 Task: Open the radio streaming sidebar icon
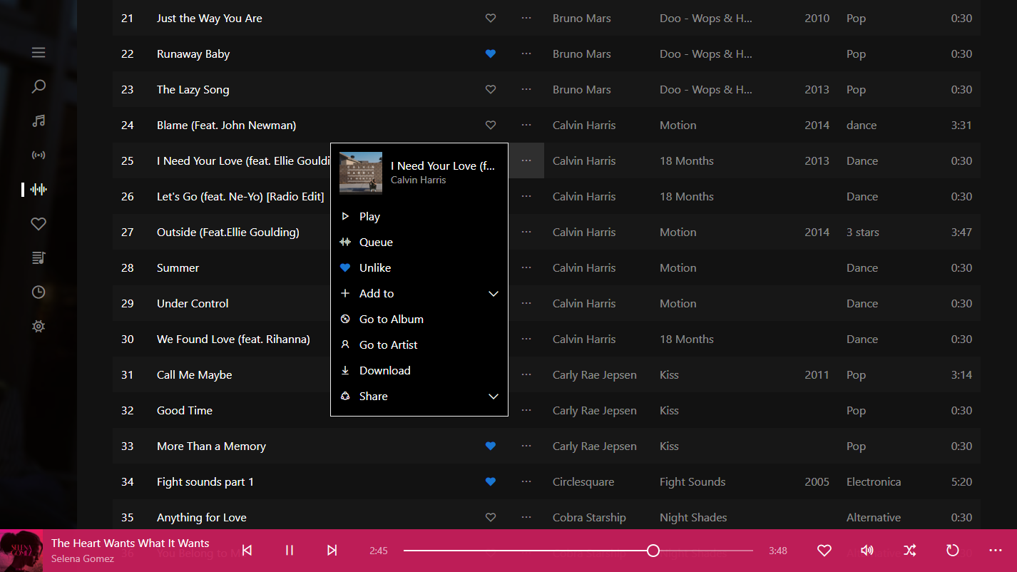click(x=38, y=155)
